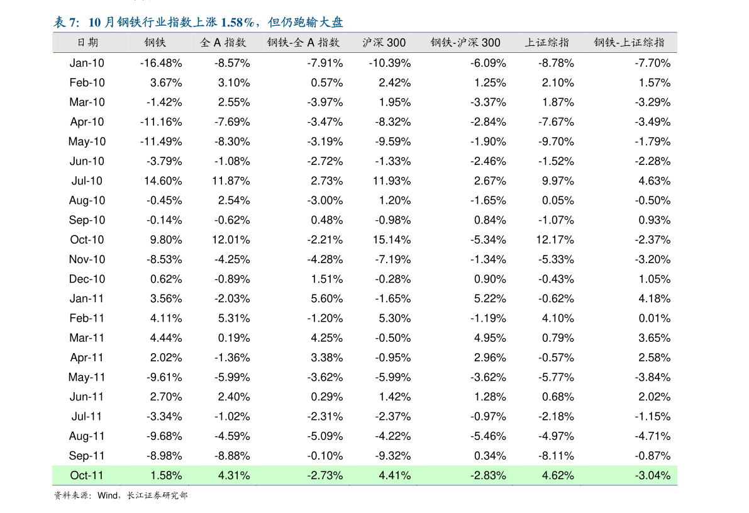The image size is (749, 513).
Task: Click the '钢铁-沪深 300' column header
Action: 465,43
